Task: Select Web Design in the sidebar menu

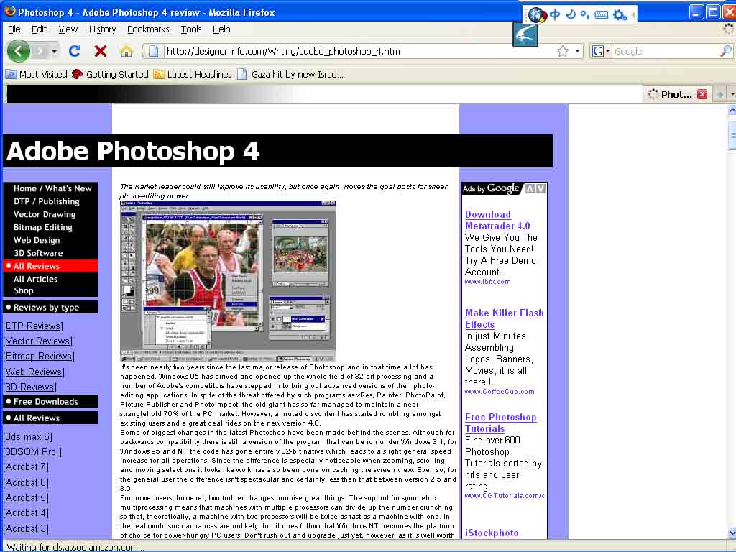Action: tap(37, 240)
